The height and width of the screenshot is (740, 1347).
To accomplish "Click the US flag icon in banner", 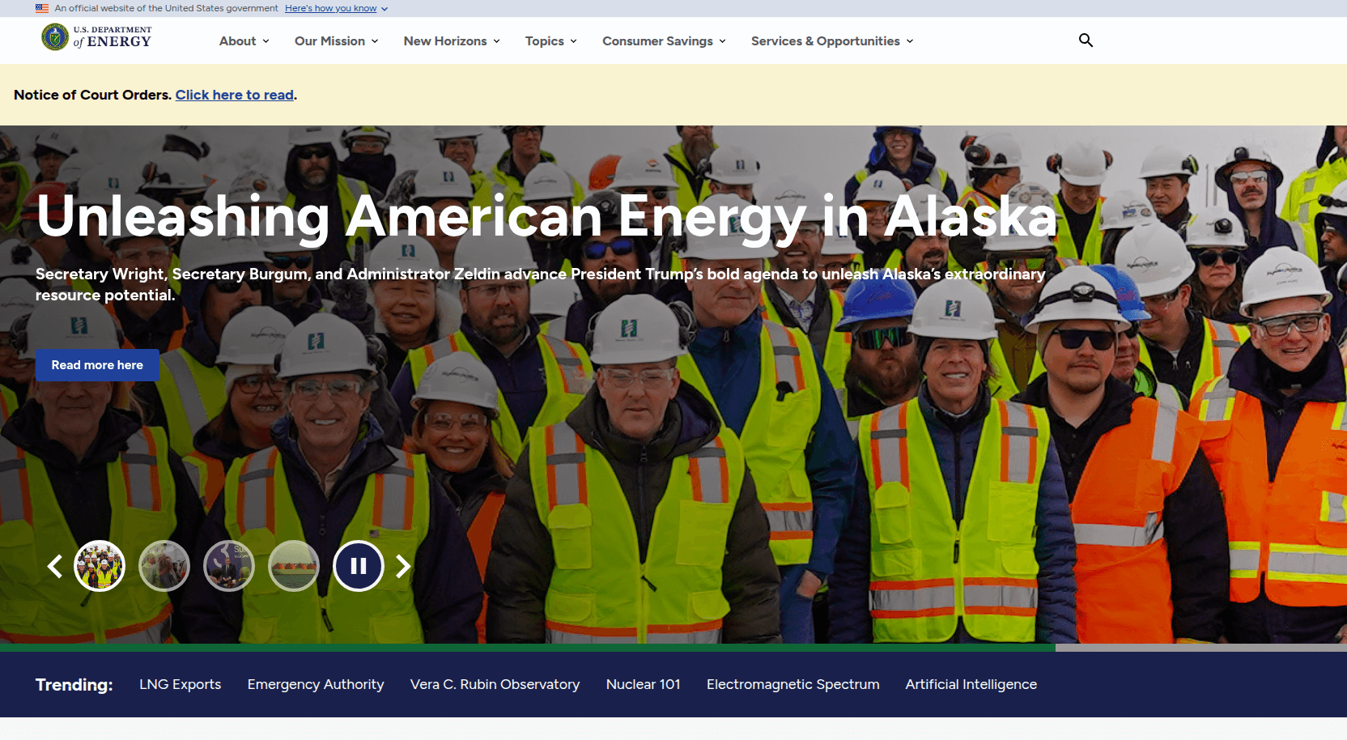I will [42, 8].
